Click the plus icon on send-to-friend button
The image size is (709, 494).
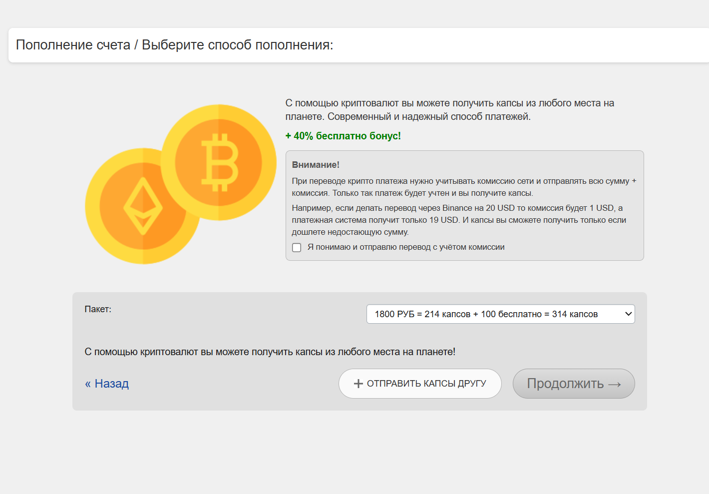[358, 384]
